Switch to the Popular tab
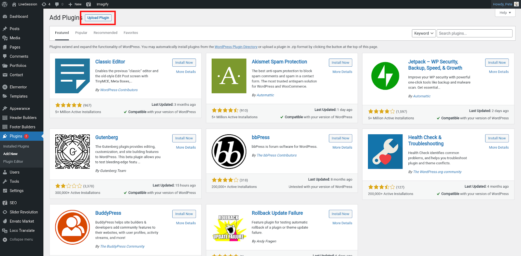The image size is (521, 256). [x=81, y=33]
